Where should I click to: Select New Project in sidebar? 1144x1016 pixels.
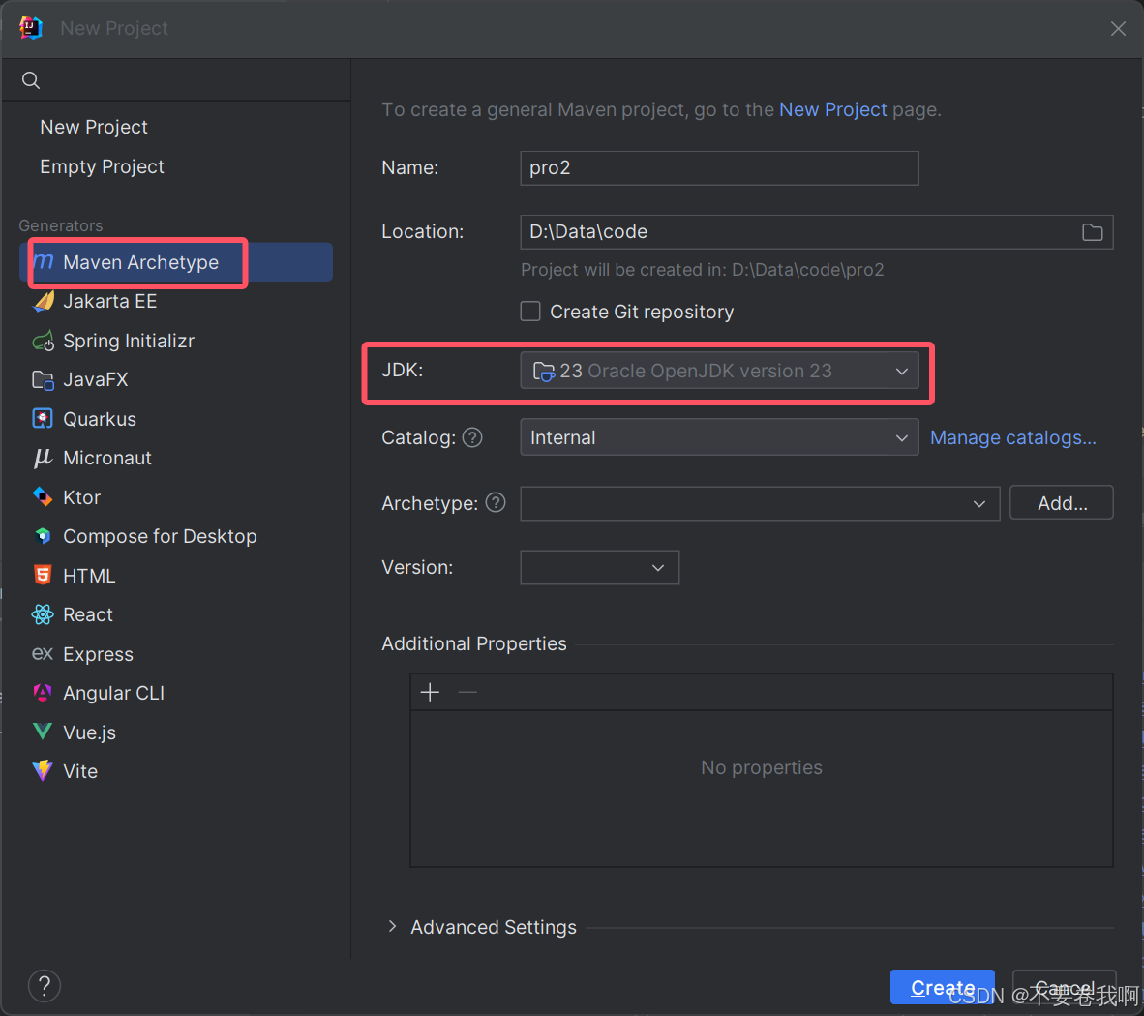pos(93,127)
